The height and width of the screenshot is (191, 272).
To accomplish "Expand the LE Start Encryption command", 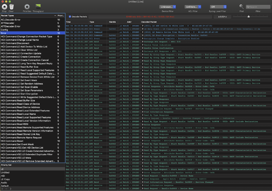I will (143, 35).
